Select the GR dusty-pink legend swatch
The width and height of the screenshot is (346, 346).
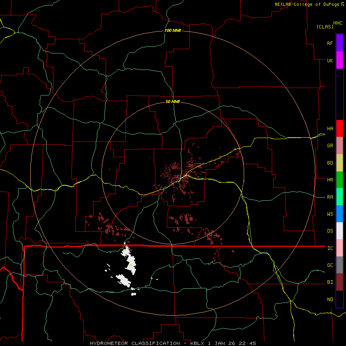[339, 146]
